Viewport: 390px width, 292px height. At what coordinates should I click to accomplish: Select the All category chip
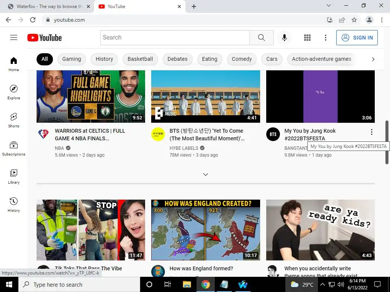tap(45, 59)
